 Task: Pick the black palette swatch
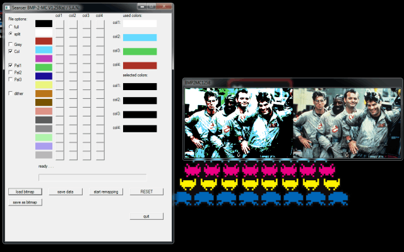click(x=44, y=24)
